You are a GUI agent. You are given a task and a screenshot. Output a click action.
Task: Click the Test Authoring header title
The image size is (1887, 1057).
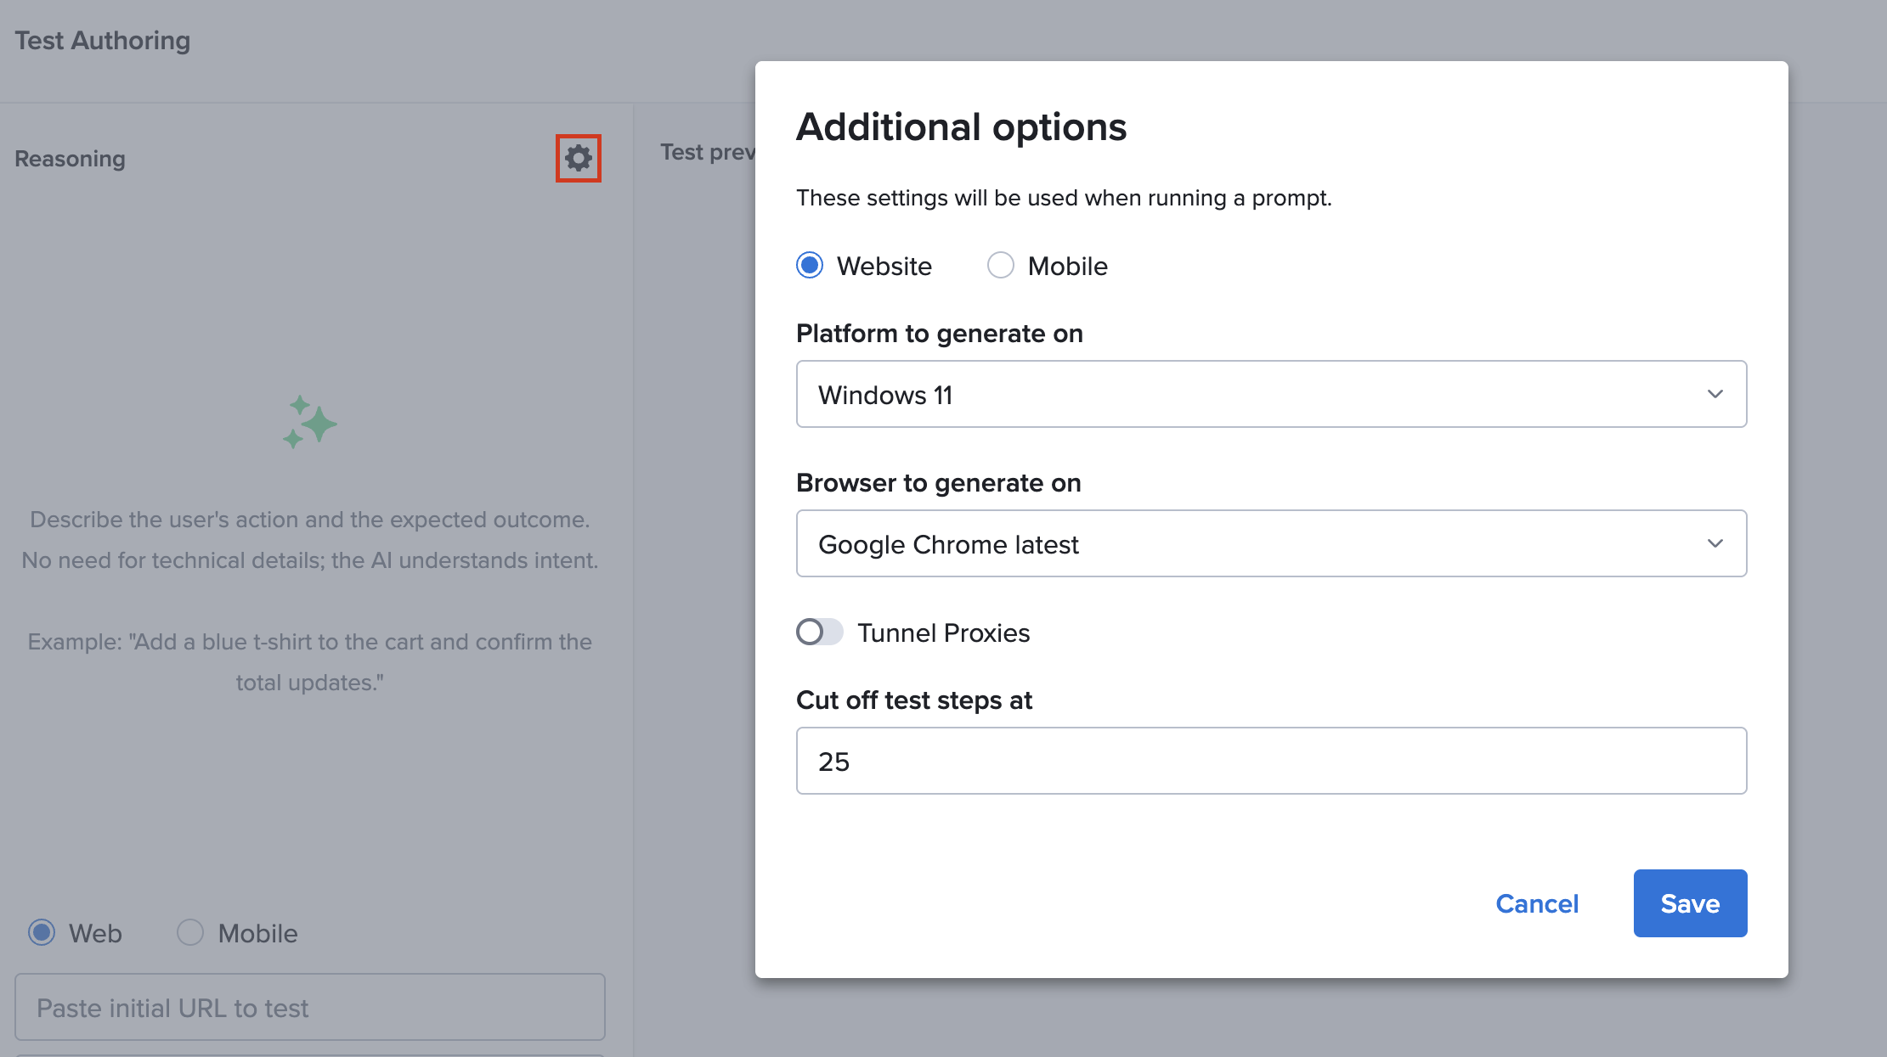click(103, 41)
